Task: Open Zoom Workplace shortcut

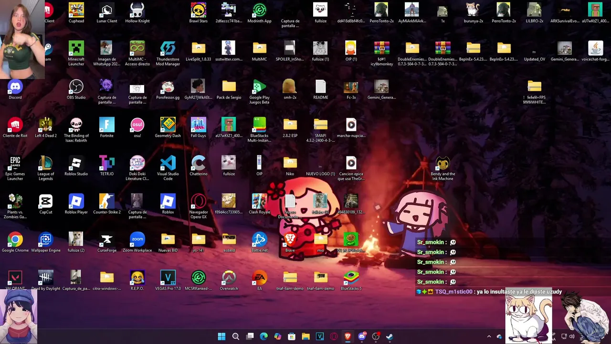Action: [x=137, y=242]
